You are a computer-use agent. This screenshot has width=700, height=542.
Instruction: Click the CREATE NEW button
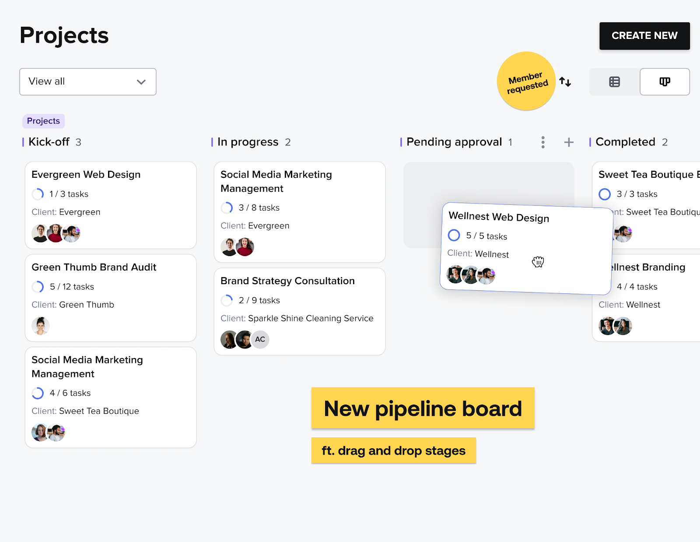pyautogui.click(x=644, y=36)
